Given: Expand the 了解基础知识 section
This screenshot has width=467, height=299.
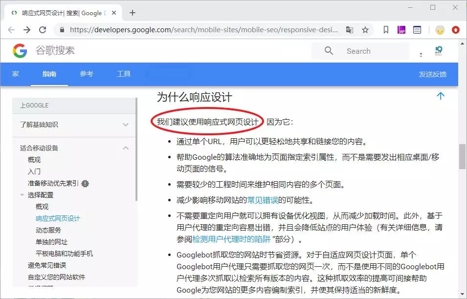Looking at the screenshot, I should tap(126, 125).
